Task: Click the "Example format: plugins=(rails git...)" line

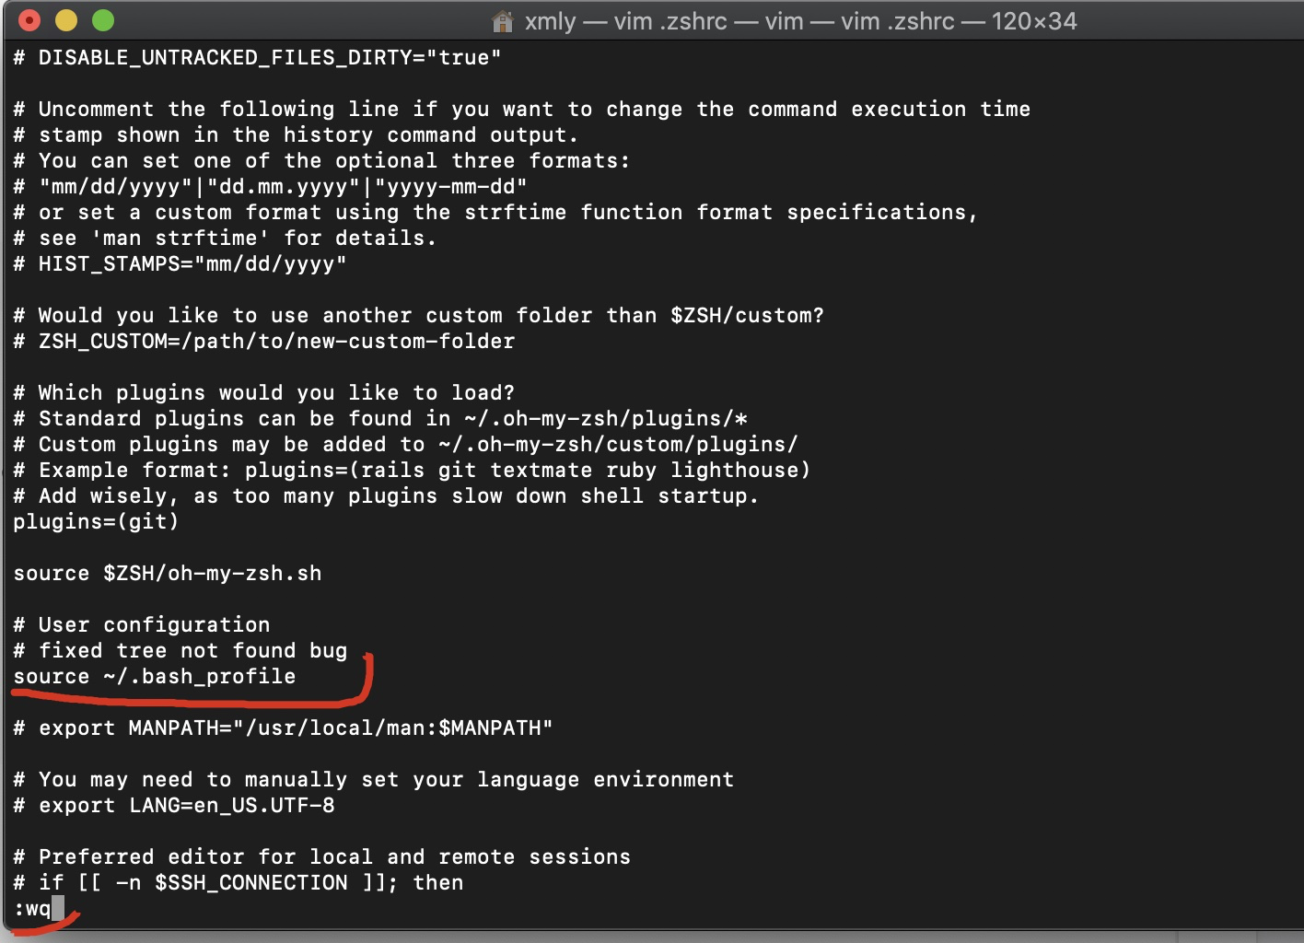Action: click(413, 471)
